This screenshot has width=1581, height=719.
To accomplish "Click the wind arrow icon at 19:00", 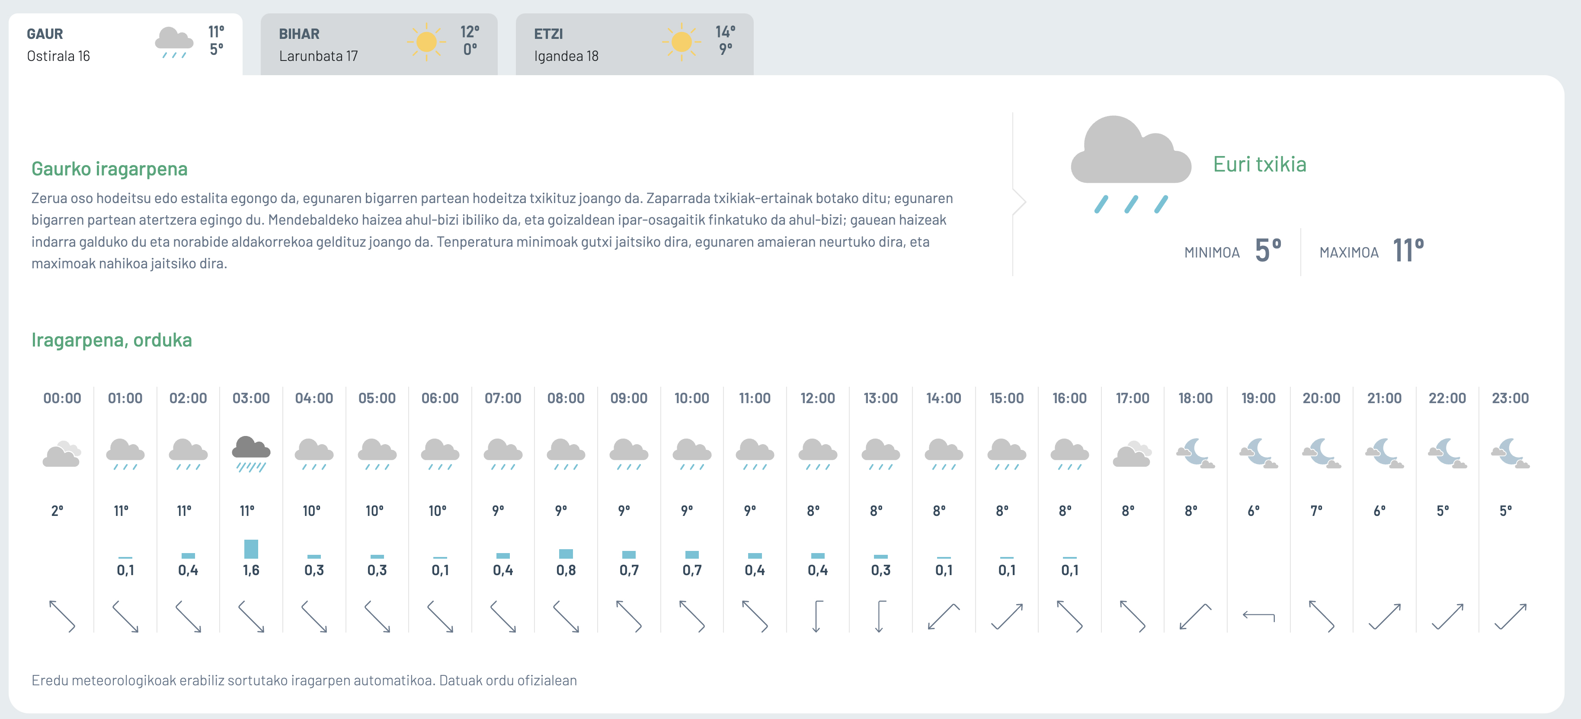I will coord(1259,615).
